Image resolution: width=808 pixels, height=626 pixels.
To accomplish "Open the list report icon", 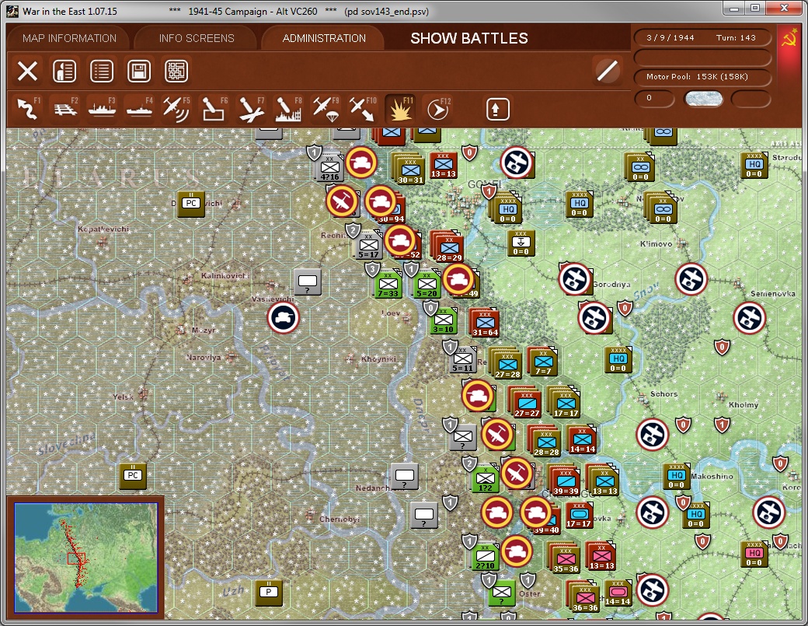I will pos(102,72).
